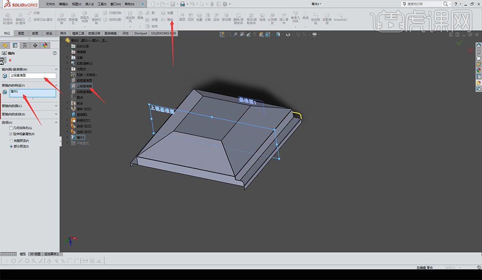Image resolution: width=482 pixels, height=280 pixels.
Task: Confirm with the green checkmark in the viewport
Action: (x=459, y=43)
